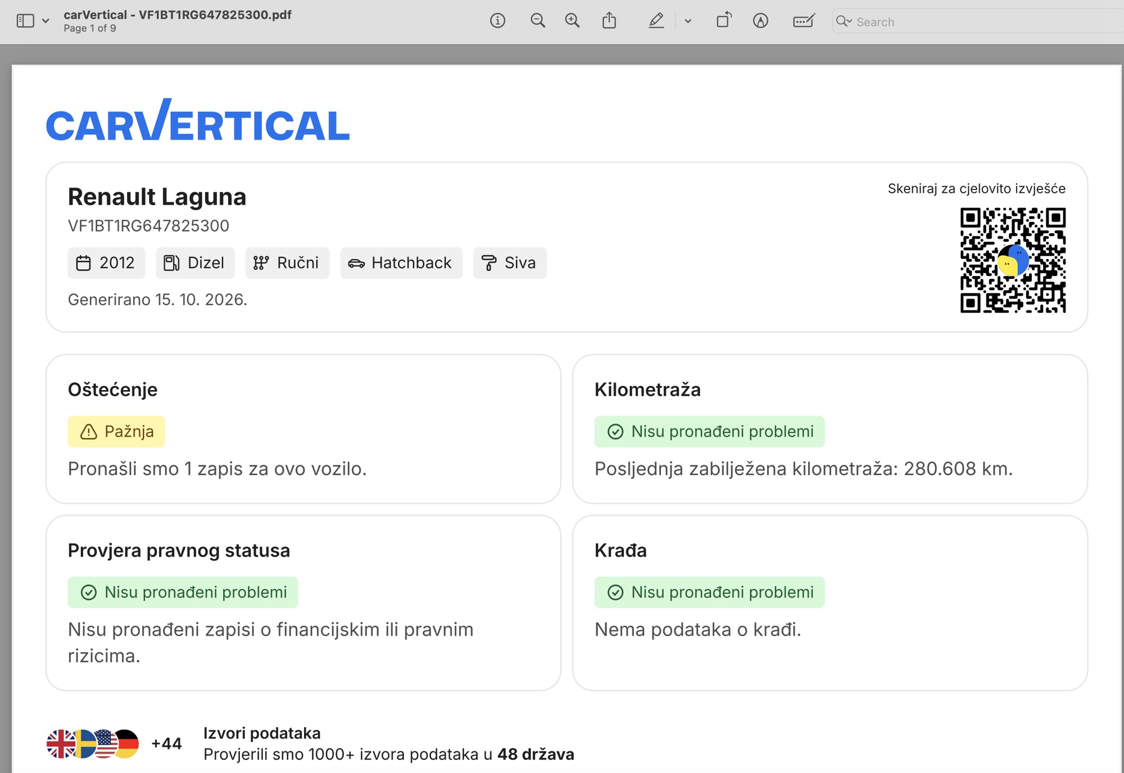Image resolution: width=1124 pixels, height=773 pixels.
Task: Zoom out of the PDF page
Action: pyautogui.click(x=538, y=21)
